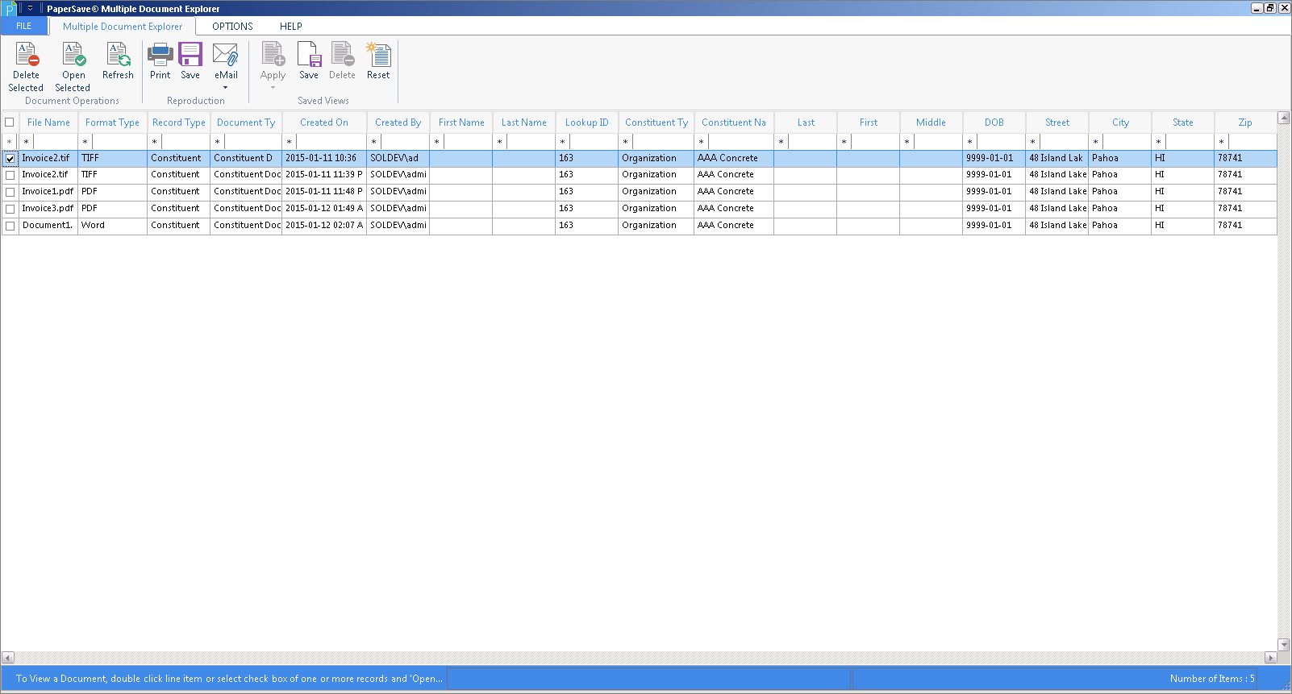
Task: Click the Created On filter field
Action: pyautogui.click(x=331, y=142)
